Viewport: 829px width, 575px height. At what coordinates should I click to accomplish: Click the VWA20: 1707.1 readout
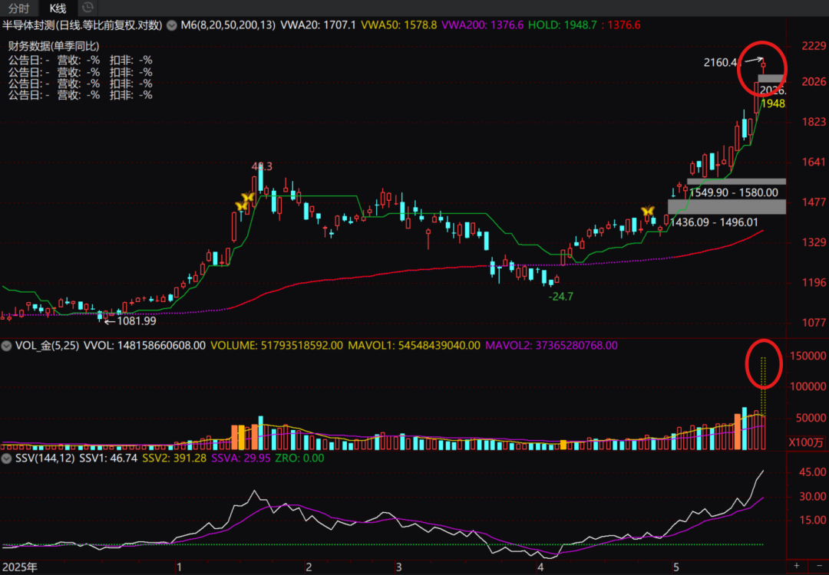coord(319,25)
